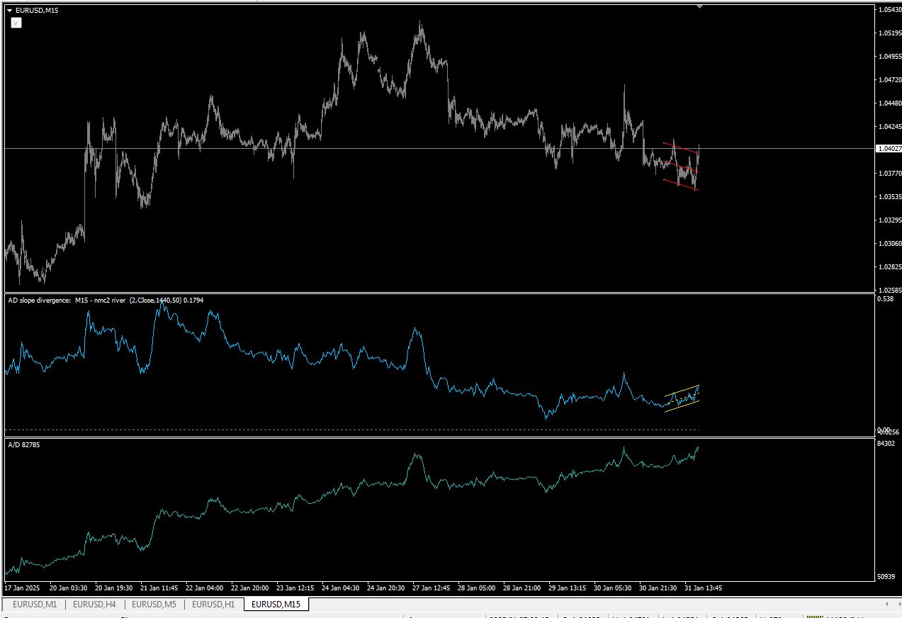Select the red channel on the price chart
Image resolution: width=902 pixels, height=618 pixels.
(681, 167)
